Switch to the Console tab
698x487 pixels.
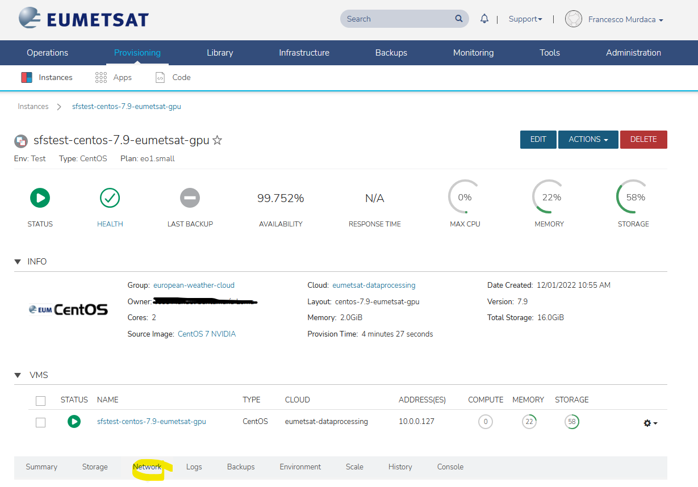[x=450, y=467]
